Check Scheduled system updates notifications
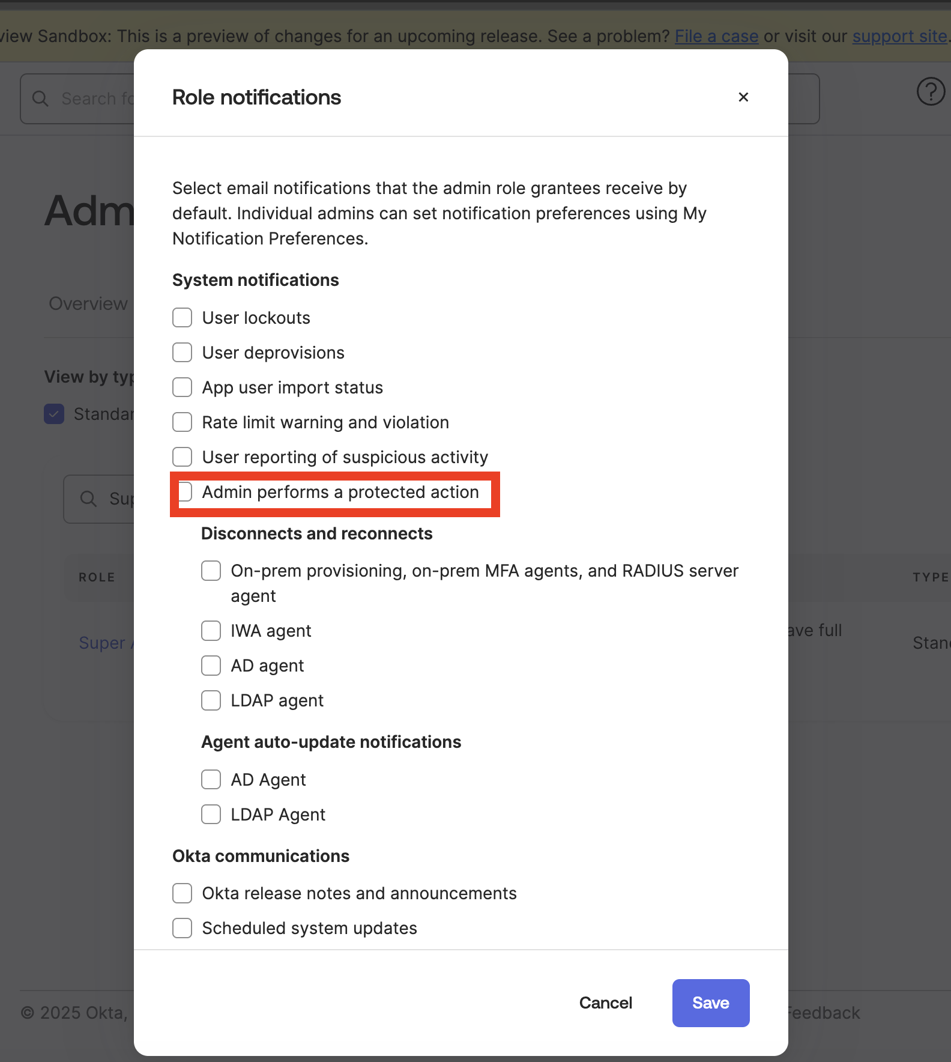 (x=182, y=928)
